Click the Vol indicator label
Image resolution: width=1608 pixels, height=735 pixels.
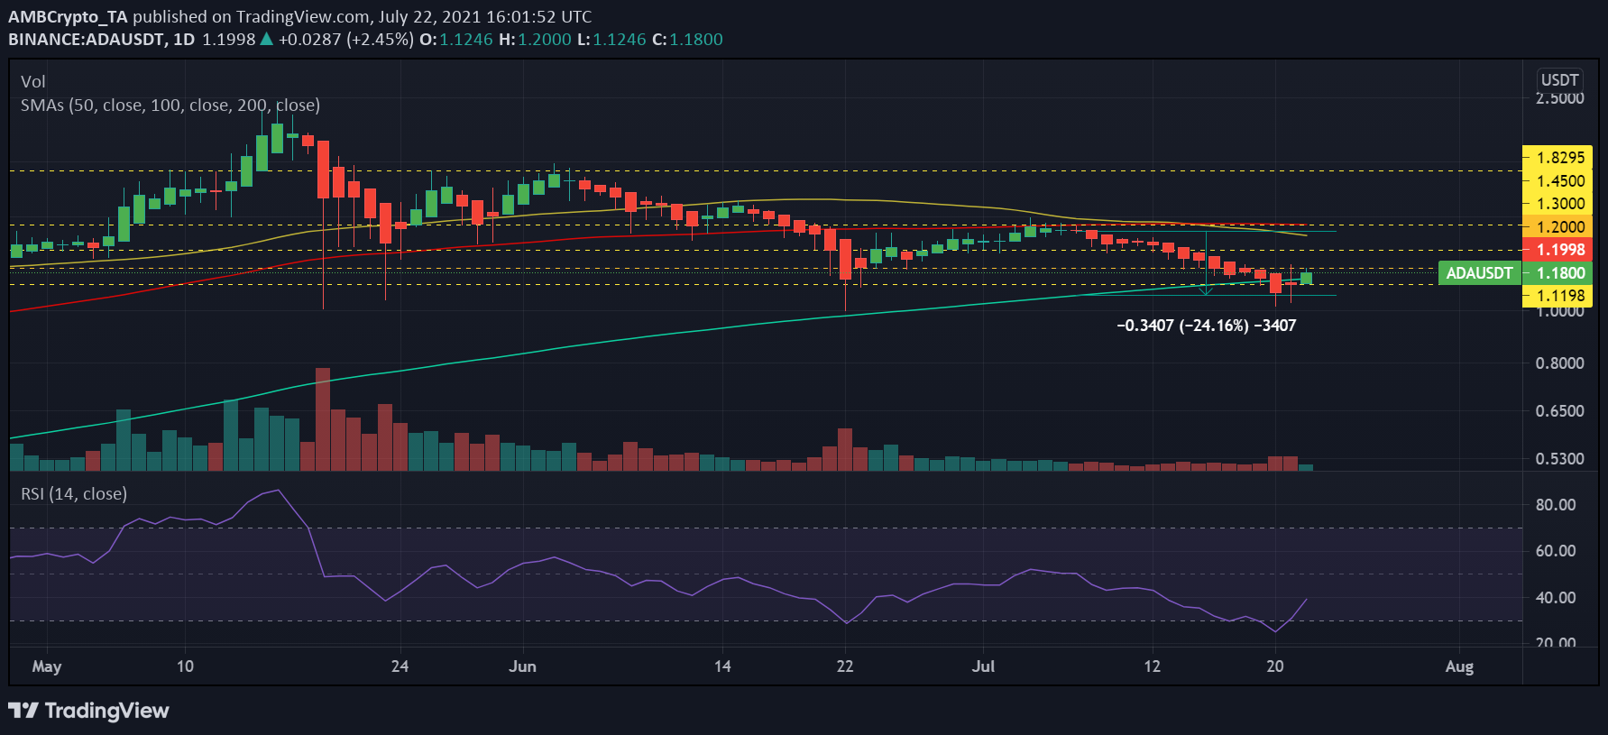pyautogui.click(x=33, y=81)
